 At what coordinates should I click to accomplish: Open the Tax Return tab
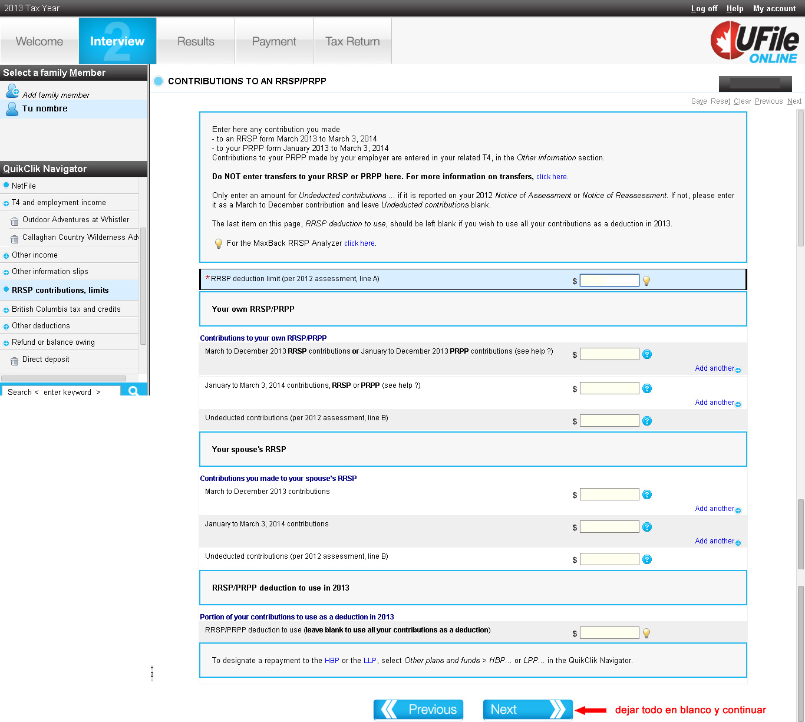tap(352, 41)
